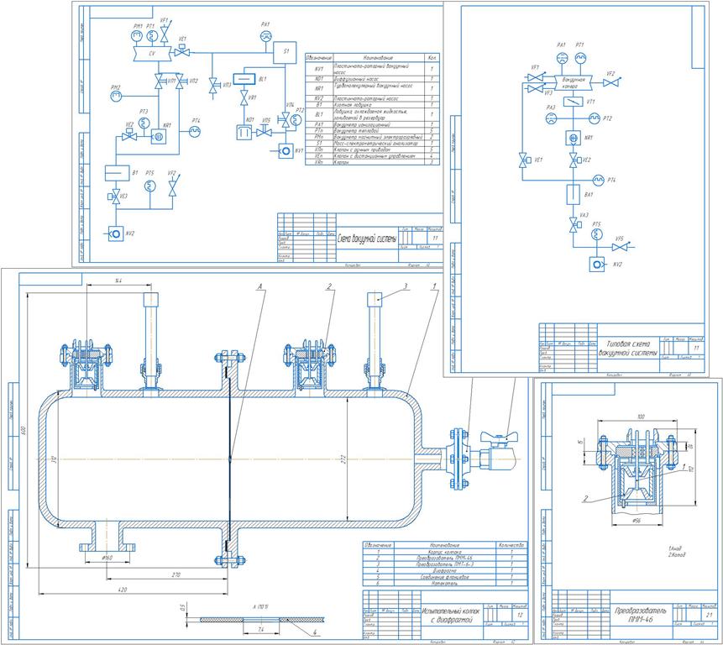Click the sheet title Схема вакуумной системы
This screenshot has width=723, height=645.
coord(367,239)
